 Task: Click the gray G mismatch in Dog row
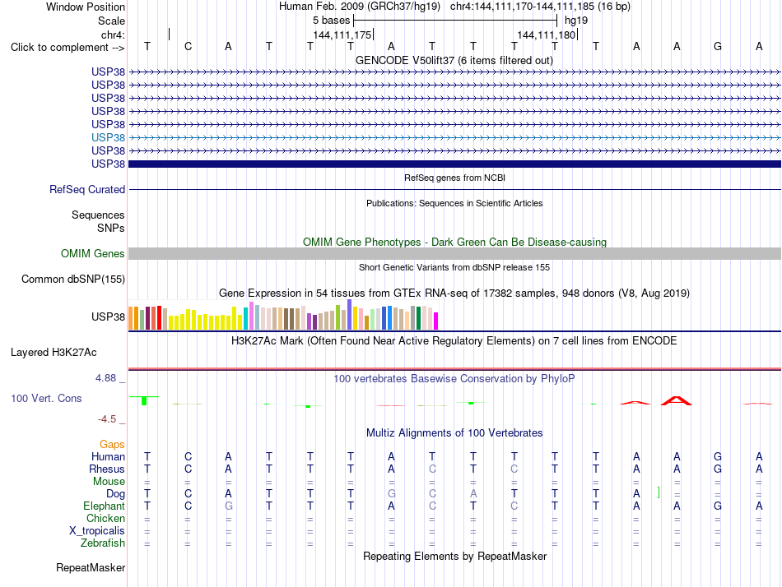point(392,494)
